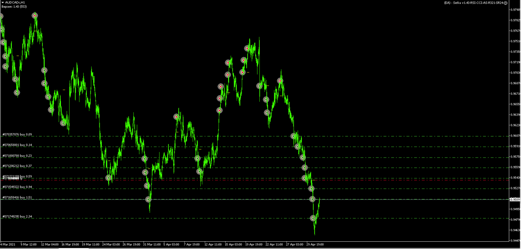The image size is (521, 249).
Task: Click the Setka v1.43 expert advisor label
Action: coord(473,2)
